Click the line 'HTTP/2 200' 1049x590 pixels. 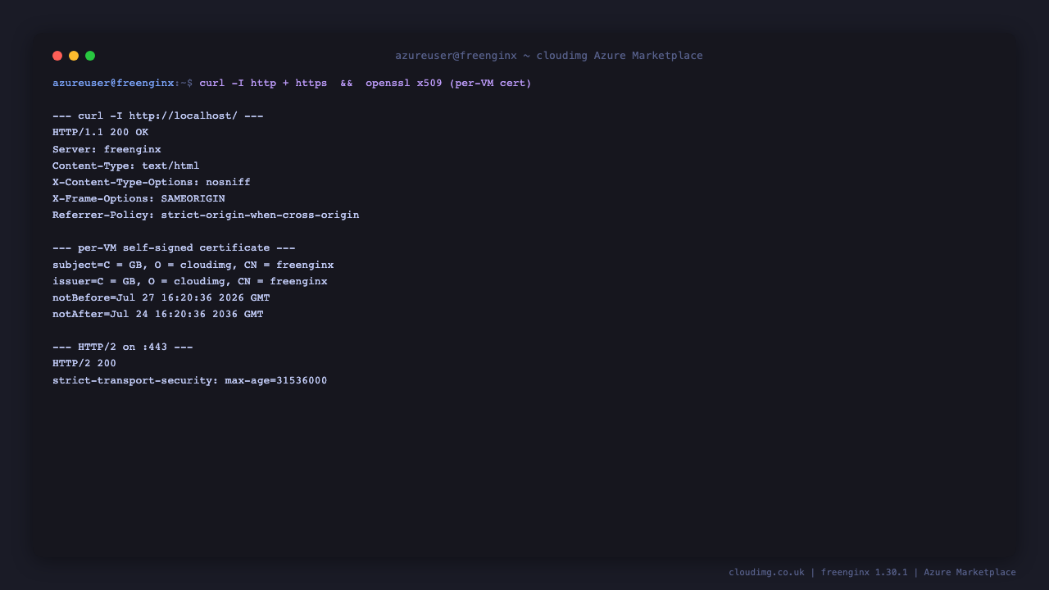tap(84, 364)
